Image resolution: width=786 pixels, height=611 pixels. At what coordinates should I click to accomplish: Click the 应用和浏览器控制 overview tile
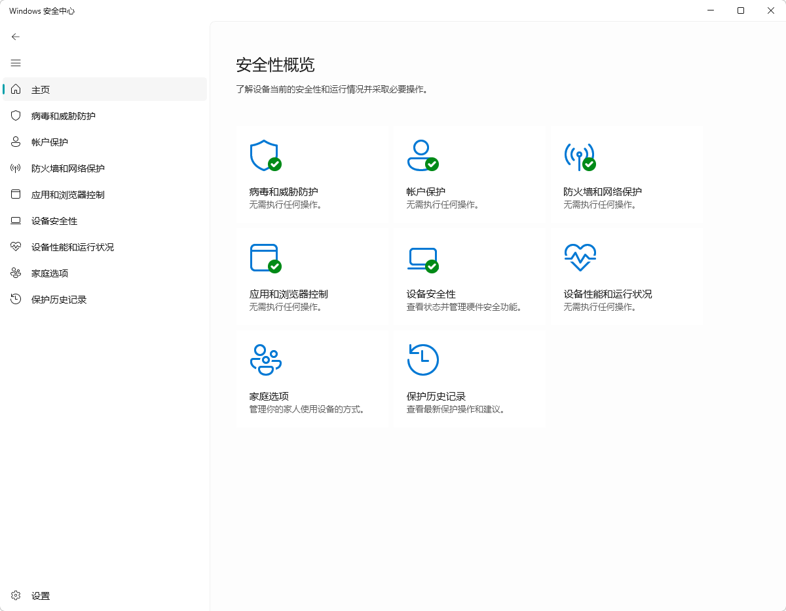coord(312,275)
